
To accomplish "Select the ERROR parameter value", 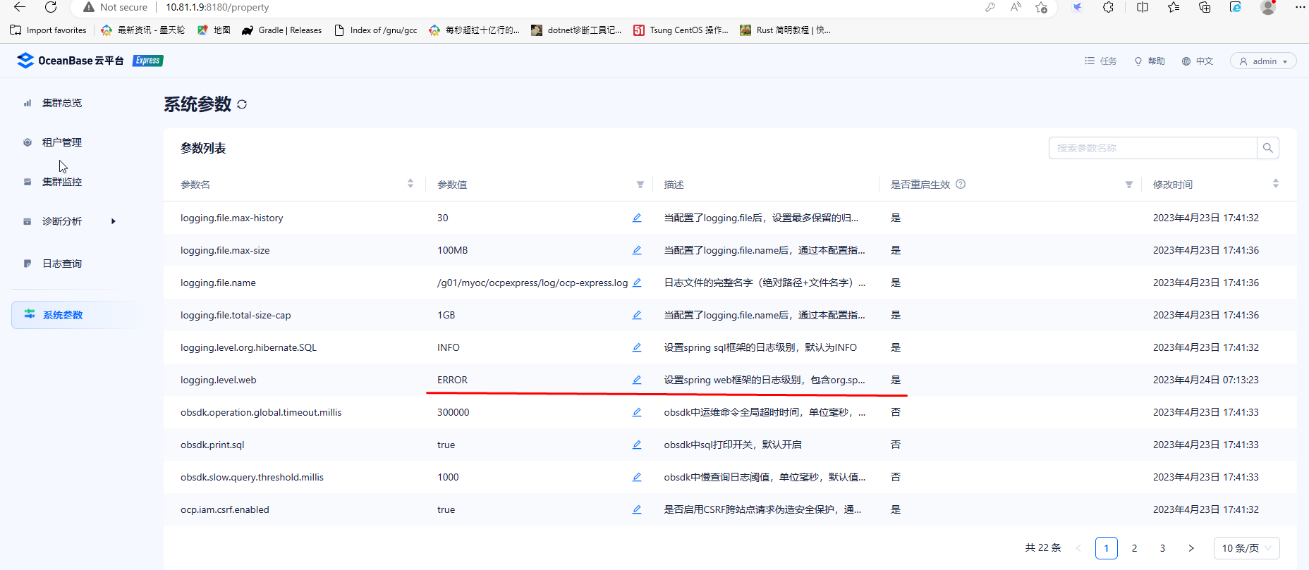I will tap(452, 380).
